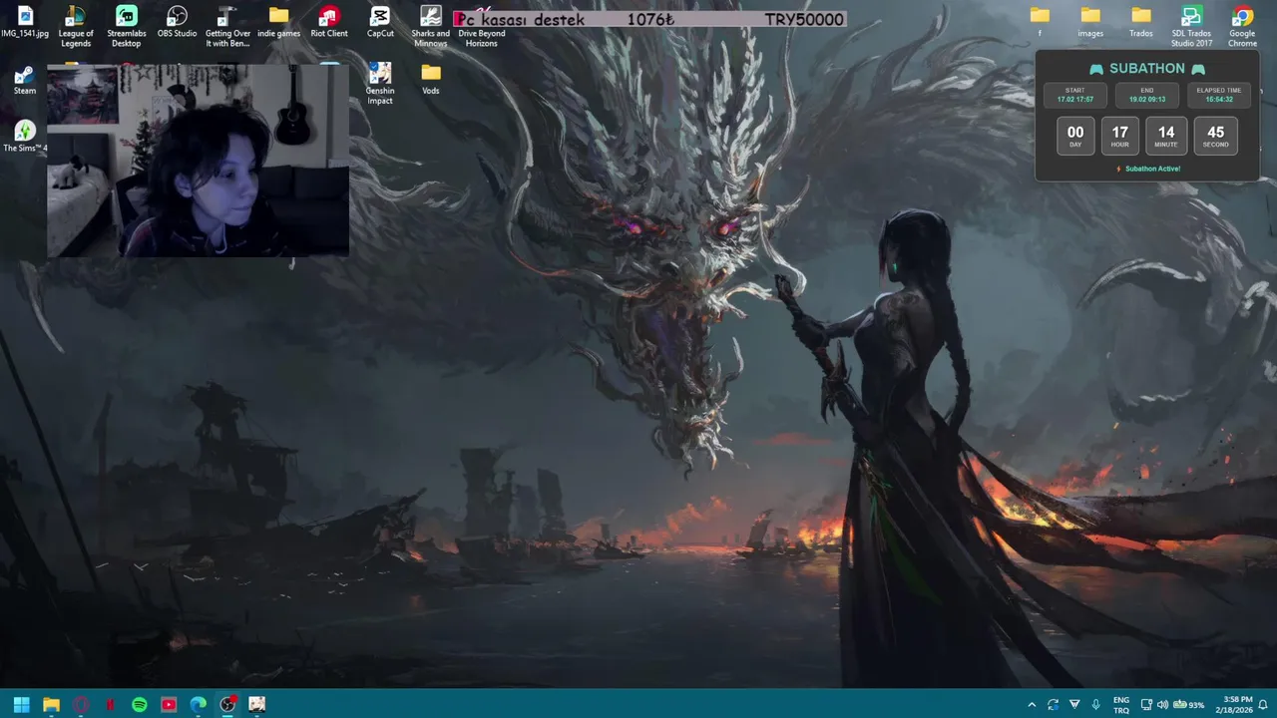Open the notifications bell
The image size is (1277, 718).
[1263, 704]
